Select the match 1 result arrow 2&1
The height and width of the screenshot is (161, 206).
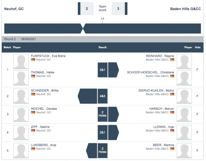108,70
